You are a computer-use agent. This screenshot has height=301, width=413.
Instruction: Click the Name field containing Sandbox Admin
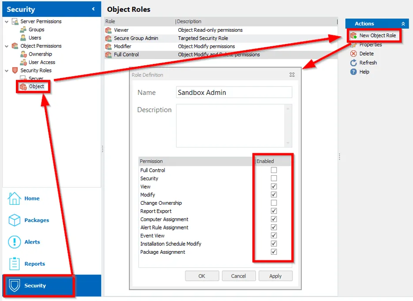tap(234, 93)
